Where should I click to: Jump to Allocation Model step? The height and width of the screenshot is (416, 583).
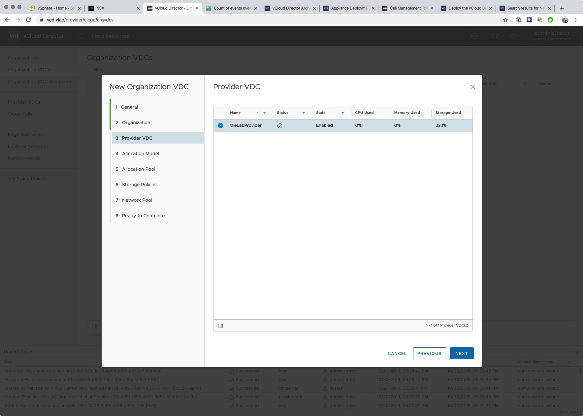point(141,154)
